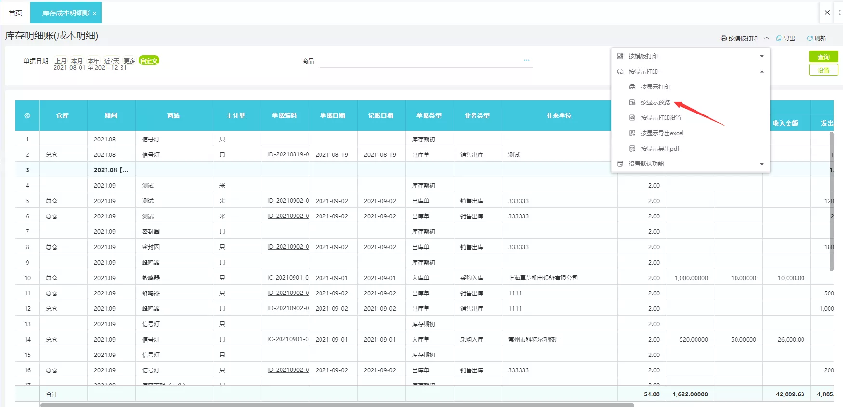Click the 按模板打印 icon in dropdown menu
The height and width of the screenshot is (407, 843).
[620, 56]
